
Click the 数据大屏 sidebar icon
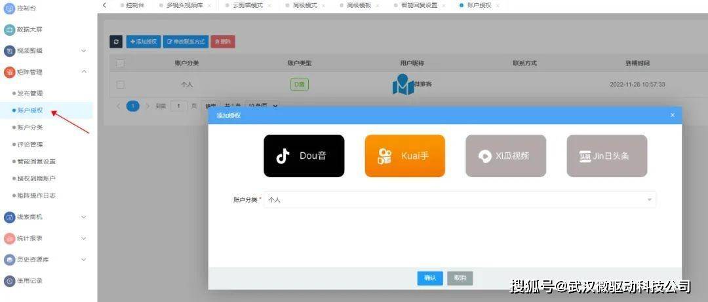tap(9, 29)
